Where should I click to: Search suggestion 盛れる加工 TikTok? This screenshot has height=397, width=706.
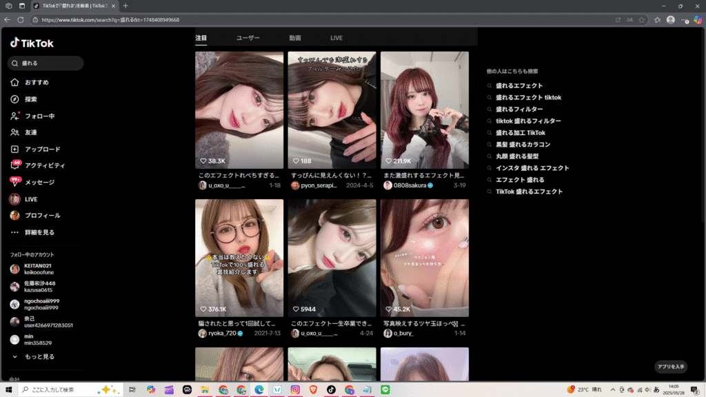click(521, 133)
